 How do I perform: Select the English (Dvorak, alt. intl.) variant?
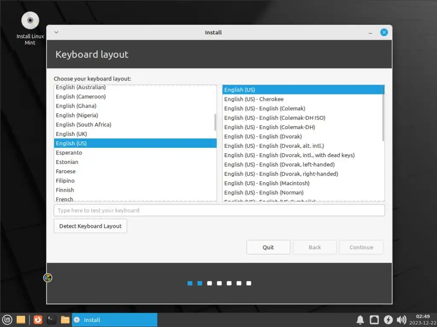[303, 146]
